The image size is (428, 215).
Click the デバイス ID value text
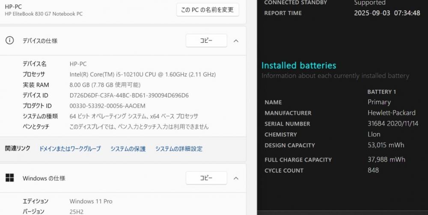[x=129, y=95]
